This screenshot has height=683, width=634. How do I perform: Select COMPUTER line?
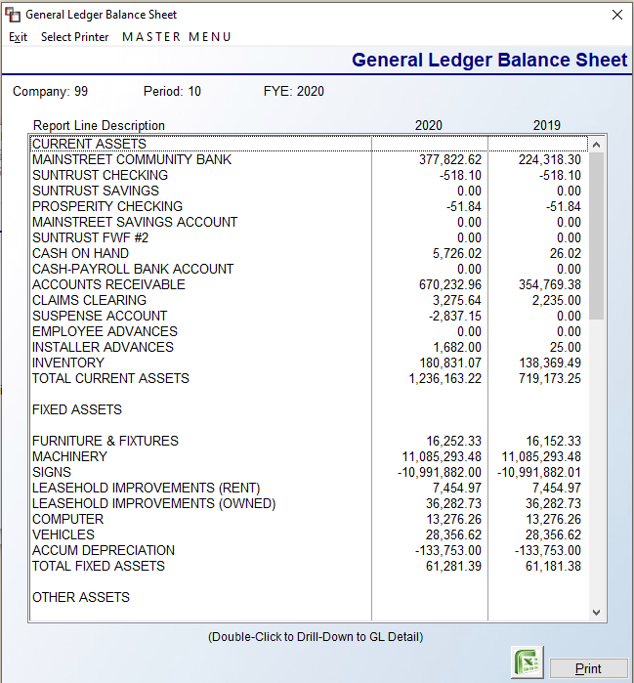coord(309,519)
